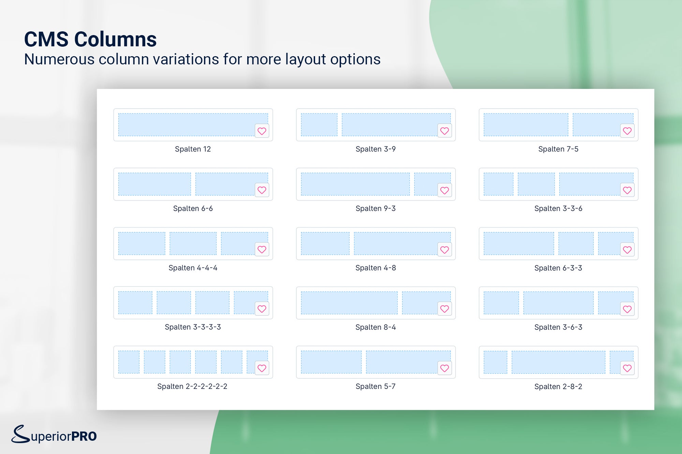
Task: Click the 'Spalten 3-9' label
Action: 376,149
